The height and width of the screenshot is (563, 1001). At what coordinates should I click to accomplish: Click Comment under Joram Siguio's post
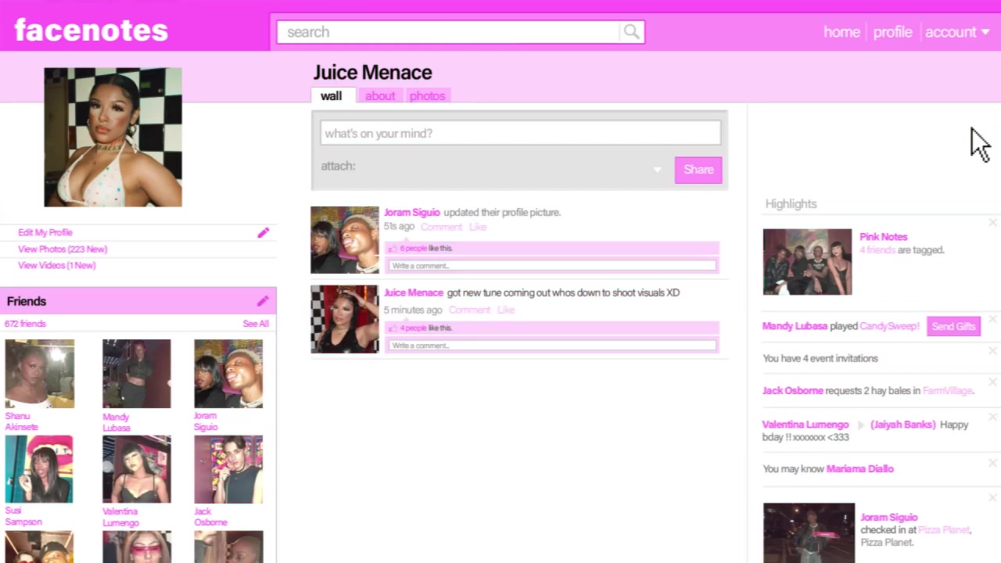click(441, 227)
